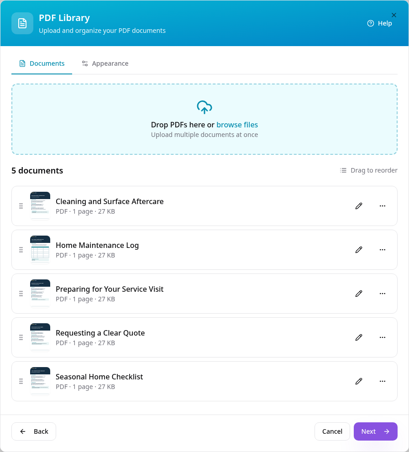Image resolution: width=409 pixels, height=452 pixels.
Task: Open Requesting a Clear Quote thumbnail
Action: 40,337
